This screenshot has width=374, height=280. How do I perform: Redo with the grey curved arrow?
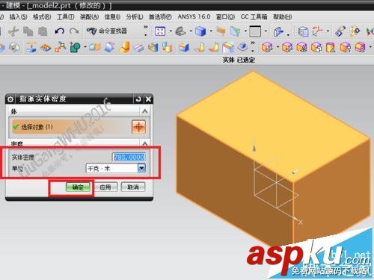click(x=74, y=31)
